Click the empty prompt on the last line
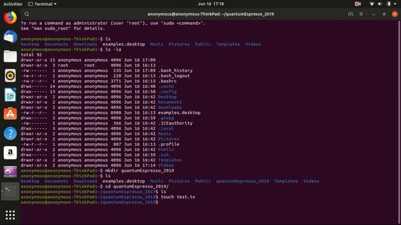Viewport: 401px width, 225px height. pyautogui.click(x=90, y=202)
